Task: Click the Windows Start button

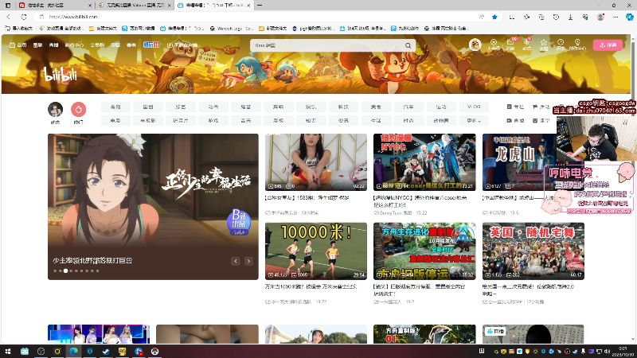Action: [8, 351]
